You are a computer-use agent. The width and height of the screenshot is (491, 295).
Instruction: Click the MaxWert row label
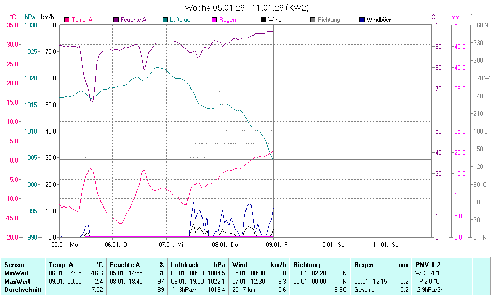click(17, 282)
